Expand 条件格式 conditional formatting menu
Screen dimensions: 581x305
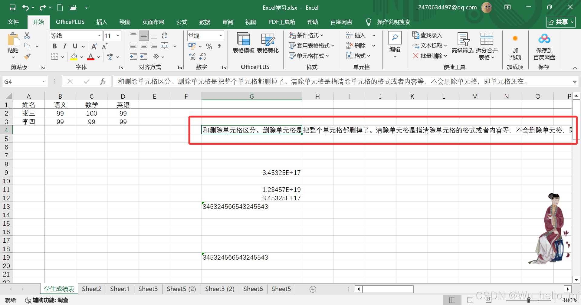(x=306, y=35)
